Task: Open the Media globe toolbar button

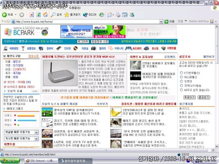Action: coord(90,15)
